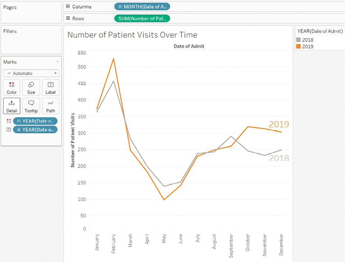This screenshot has width=345, height=262.
Task: Click the Label mark property
Action: pos(50,87)
